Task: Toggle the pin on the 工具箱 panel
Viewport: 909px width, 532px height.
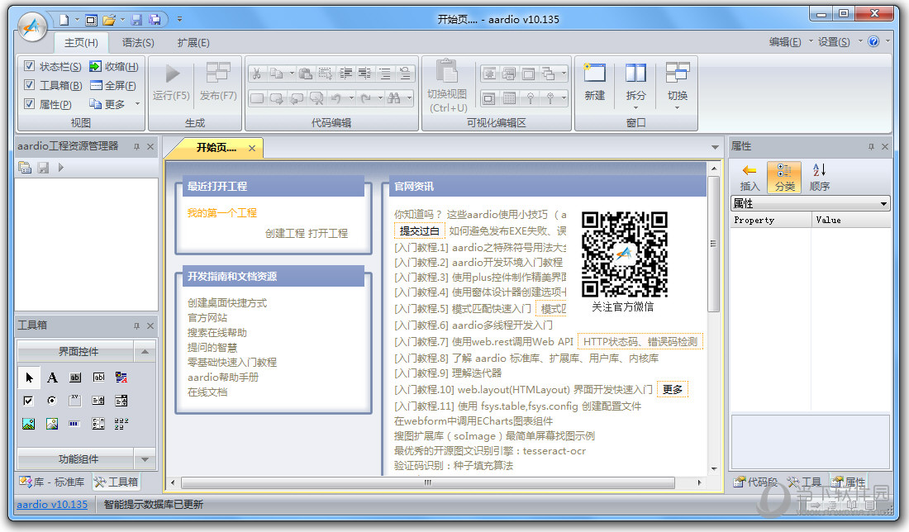Action: (137, 325)
